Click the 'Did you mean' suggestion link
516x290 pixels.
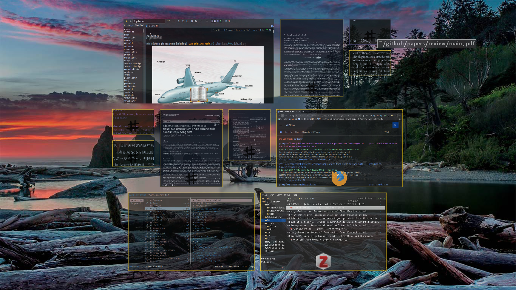pyautogui.click(x=298, y=139)
